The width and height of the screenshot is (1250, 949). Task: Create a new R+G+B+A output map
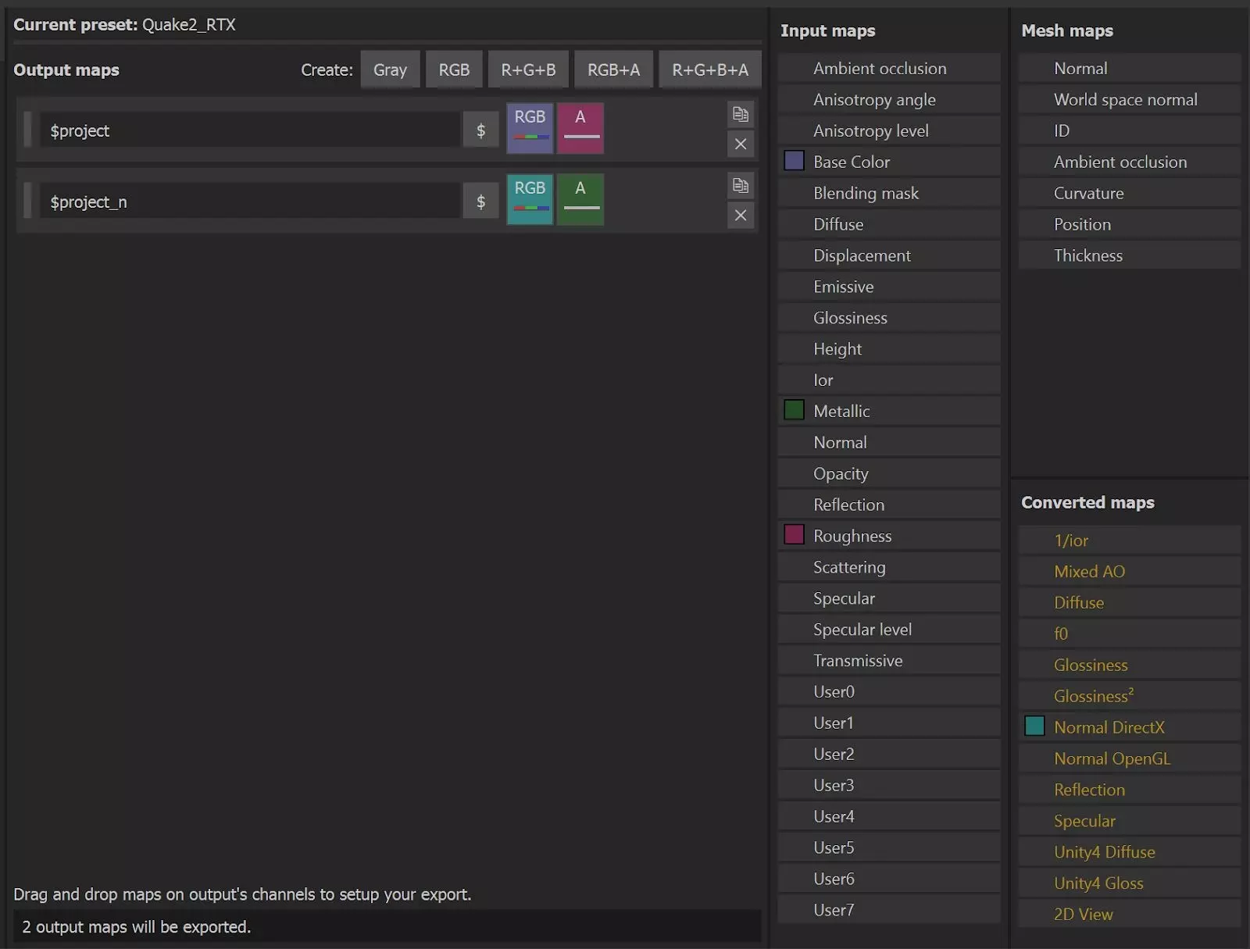(709, 70)
